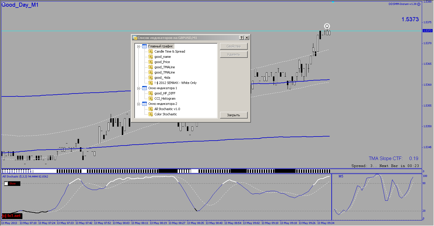This screenshot has width=434, height=226.
Task: Click the 1.5360 price axis label
Action: tap(427, 85)
